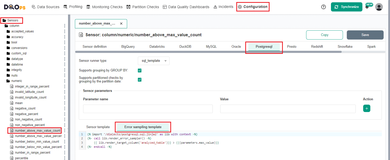
Task: Open kebab menu for integer_in_range_percent sensor
Action: (65, 87)
